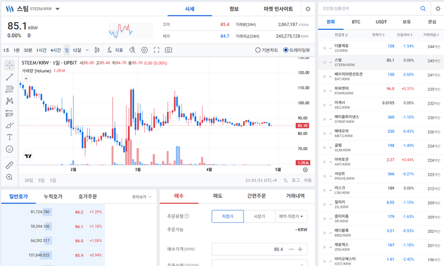
Task: Open the emoji sticker tool
Action: pyautogui.click(x=9, y=149)
